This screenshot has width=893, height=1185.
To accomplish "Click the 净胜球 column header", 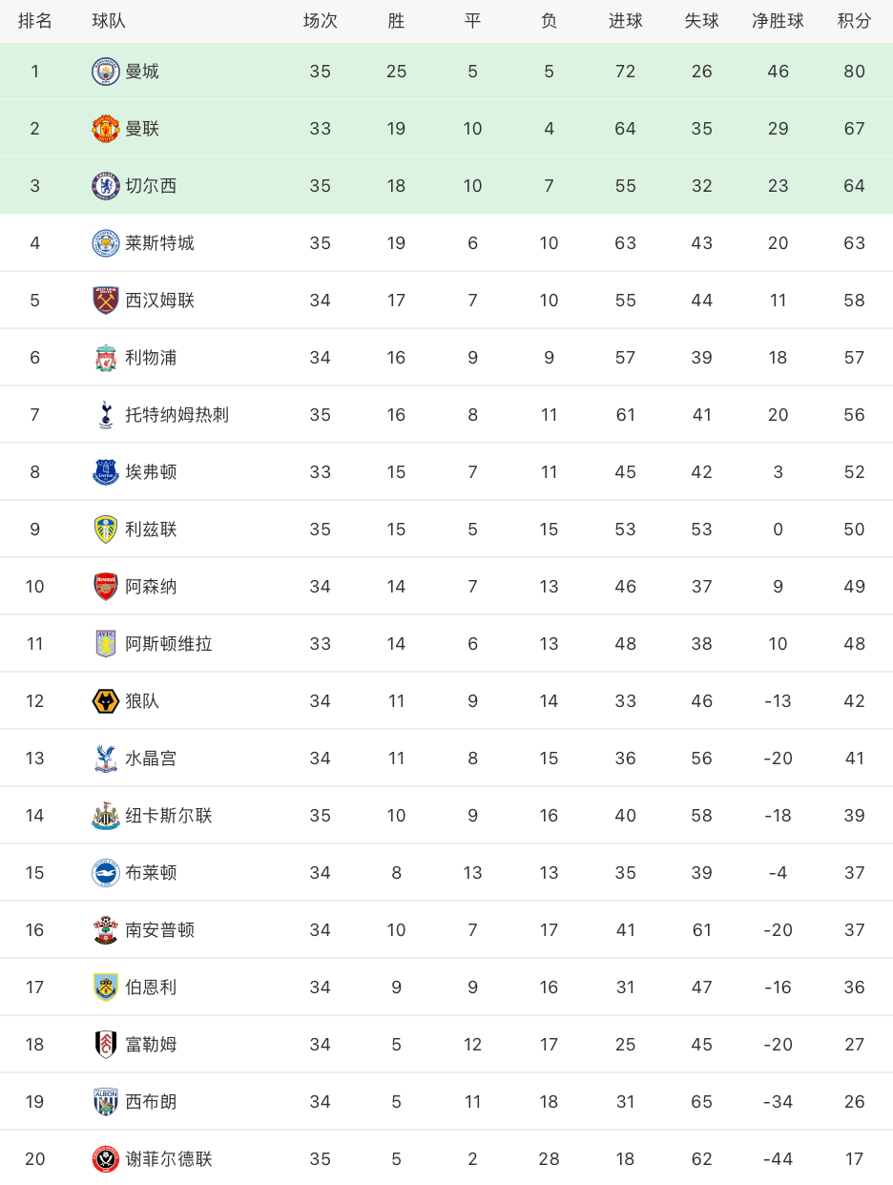I will 778,21.
